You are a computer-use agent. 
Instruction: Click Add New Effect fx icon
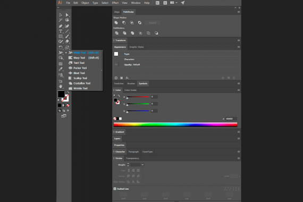click(127, 78)
